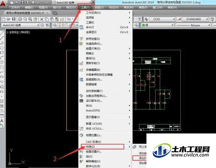Select 全屏显示 Ctrl+0 menu entry
The width and height of the screenshot is (216, 168).
tap(105, 32)
